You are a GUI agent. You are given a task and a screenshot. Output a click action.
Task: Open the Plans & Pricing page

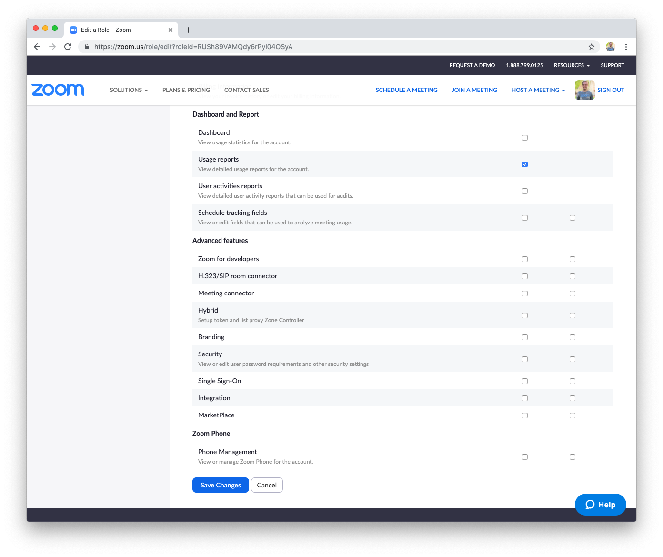186,90
